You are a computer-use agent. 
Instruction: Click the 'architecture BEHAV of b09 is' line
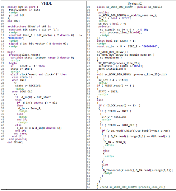[x=29, y=26]
